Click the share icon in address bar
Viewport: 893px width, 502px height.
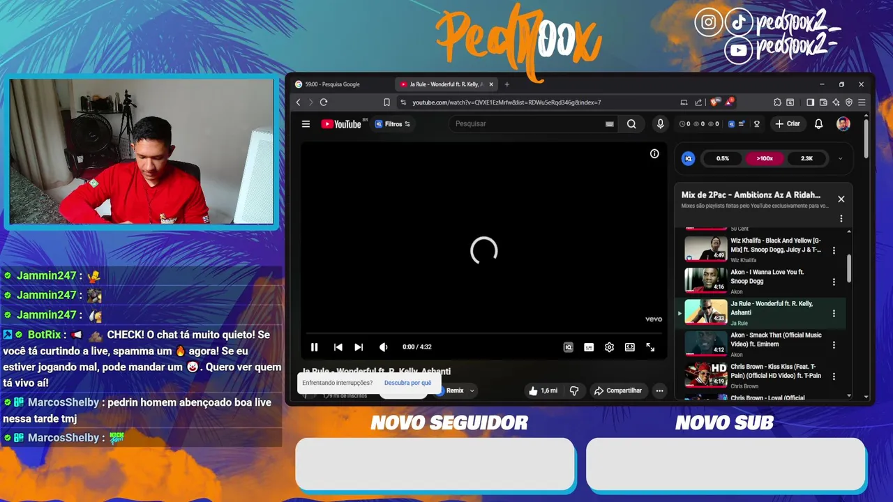click(x=698, y=102)
